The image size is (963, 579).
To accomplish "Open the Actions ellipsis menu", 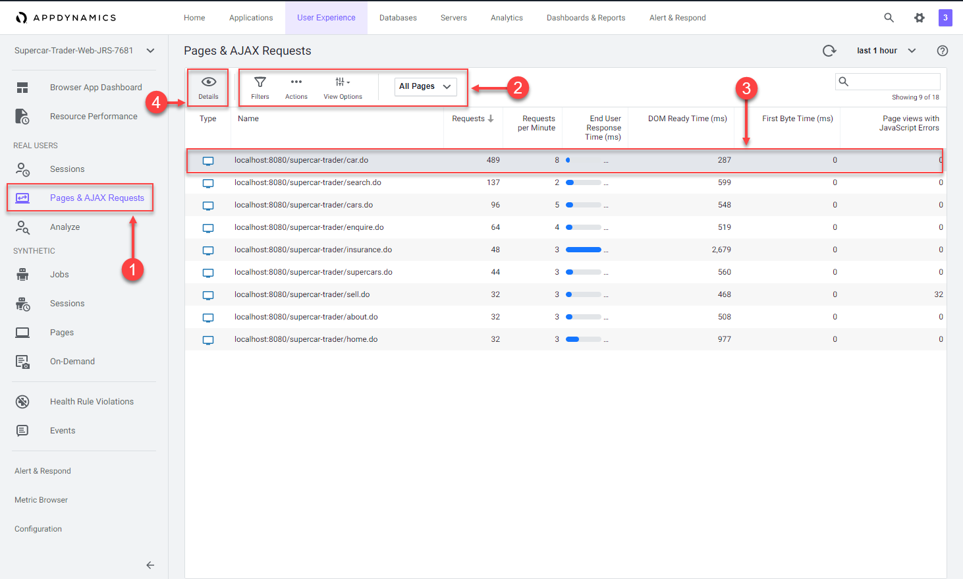I will [x=296, y=88].
